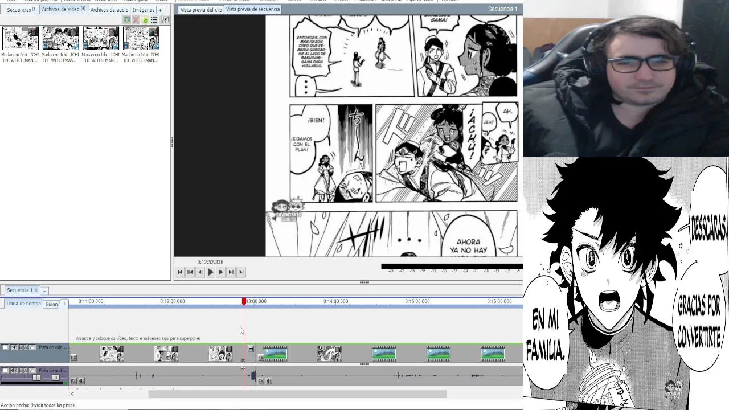The width and height of the screenshot is (729, 410).
Task: Step forward one frame button
Action: pos(221,272)
